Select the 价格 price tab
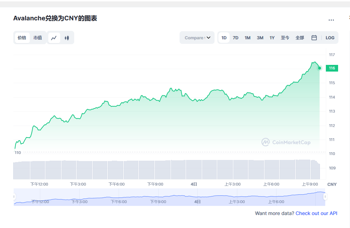 point(22,38)
